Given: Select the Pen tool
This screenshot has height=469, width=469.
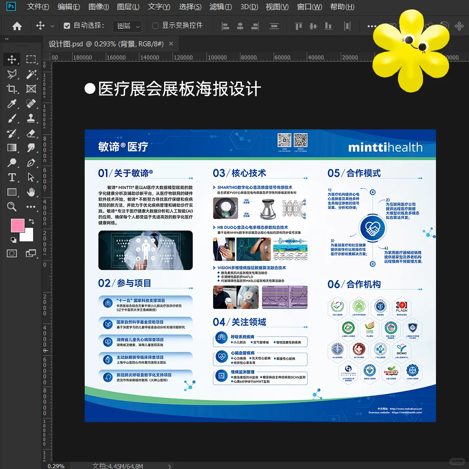Looking at the screenshot, I should pyautogui.click(x=31, y=163).
